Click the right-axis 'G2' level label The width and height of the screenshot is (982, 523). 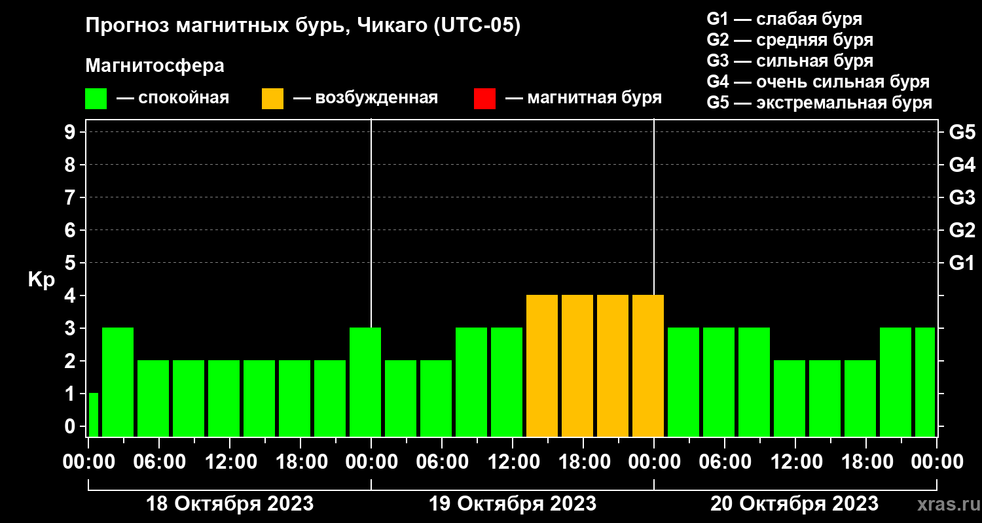pyautogui.click(x=962, y=230)
